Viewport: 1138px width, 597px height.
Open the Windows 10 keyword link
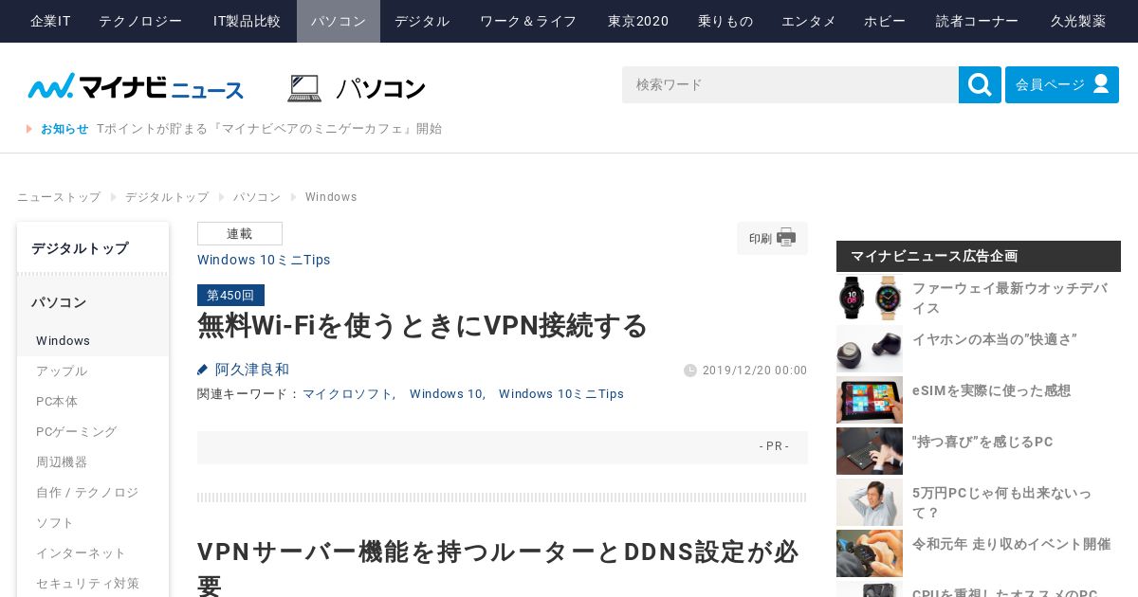pyautogui.click(x=446, y=394)
